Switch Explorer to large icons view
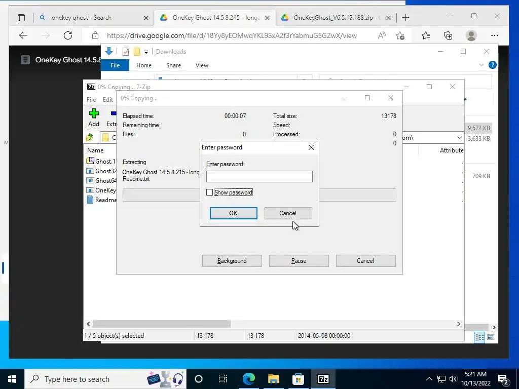 click(x=491, y=337)
